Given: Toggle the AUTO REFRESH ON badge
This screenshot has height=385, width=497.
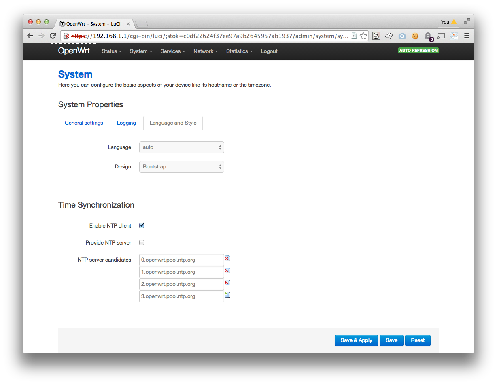Looking at the screenshot, I should coord(418,51).
